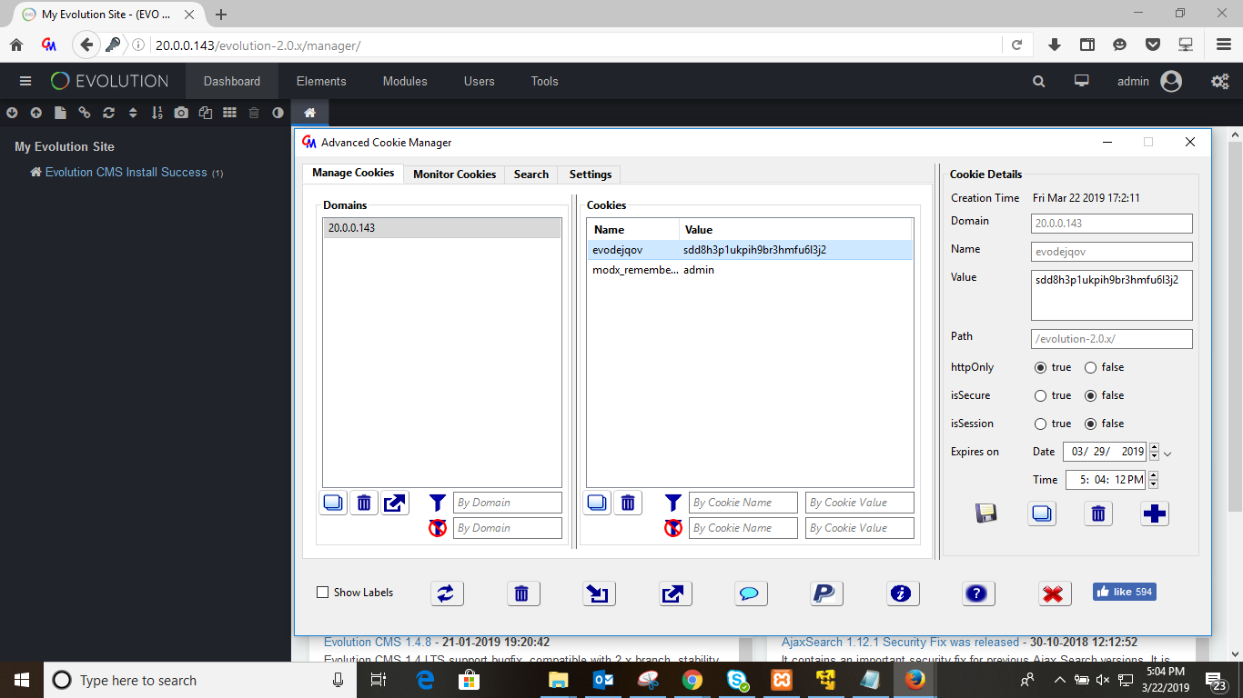Click the By Cookie Name filter field
This screenshot has height=698, width=1243.
point(743,503)
